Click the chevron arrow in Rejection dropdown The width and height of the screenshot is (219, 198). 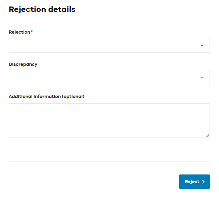[x=202, y=46]
